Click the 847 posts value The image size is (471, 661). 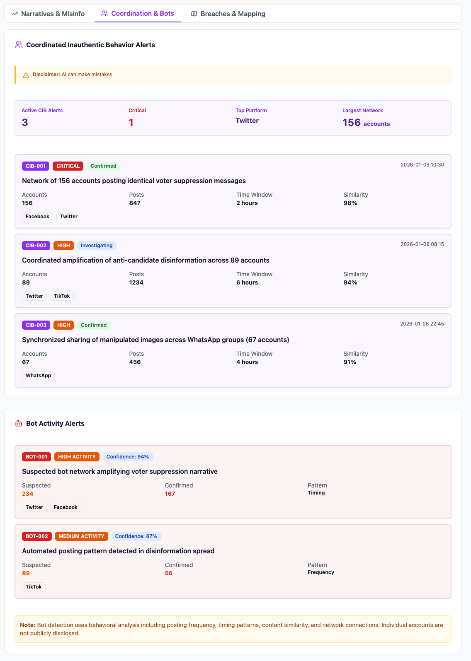tap(135, 203)
